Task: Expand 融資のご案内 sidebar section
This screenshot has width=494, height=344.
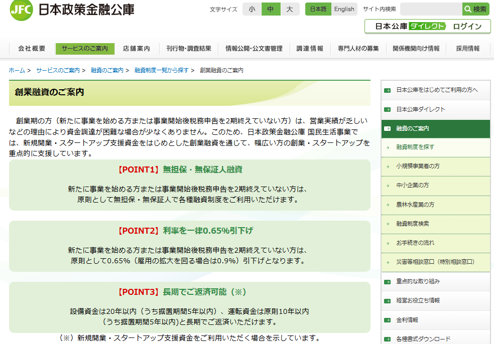Action: point(413,128)
